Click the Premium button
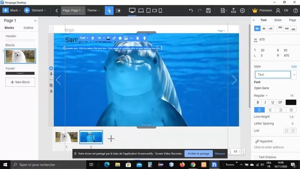300x169 pixels. pos(262,10)
